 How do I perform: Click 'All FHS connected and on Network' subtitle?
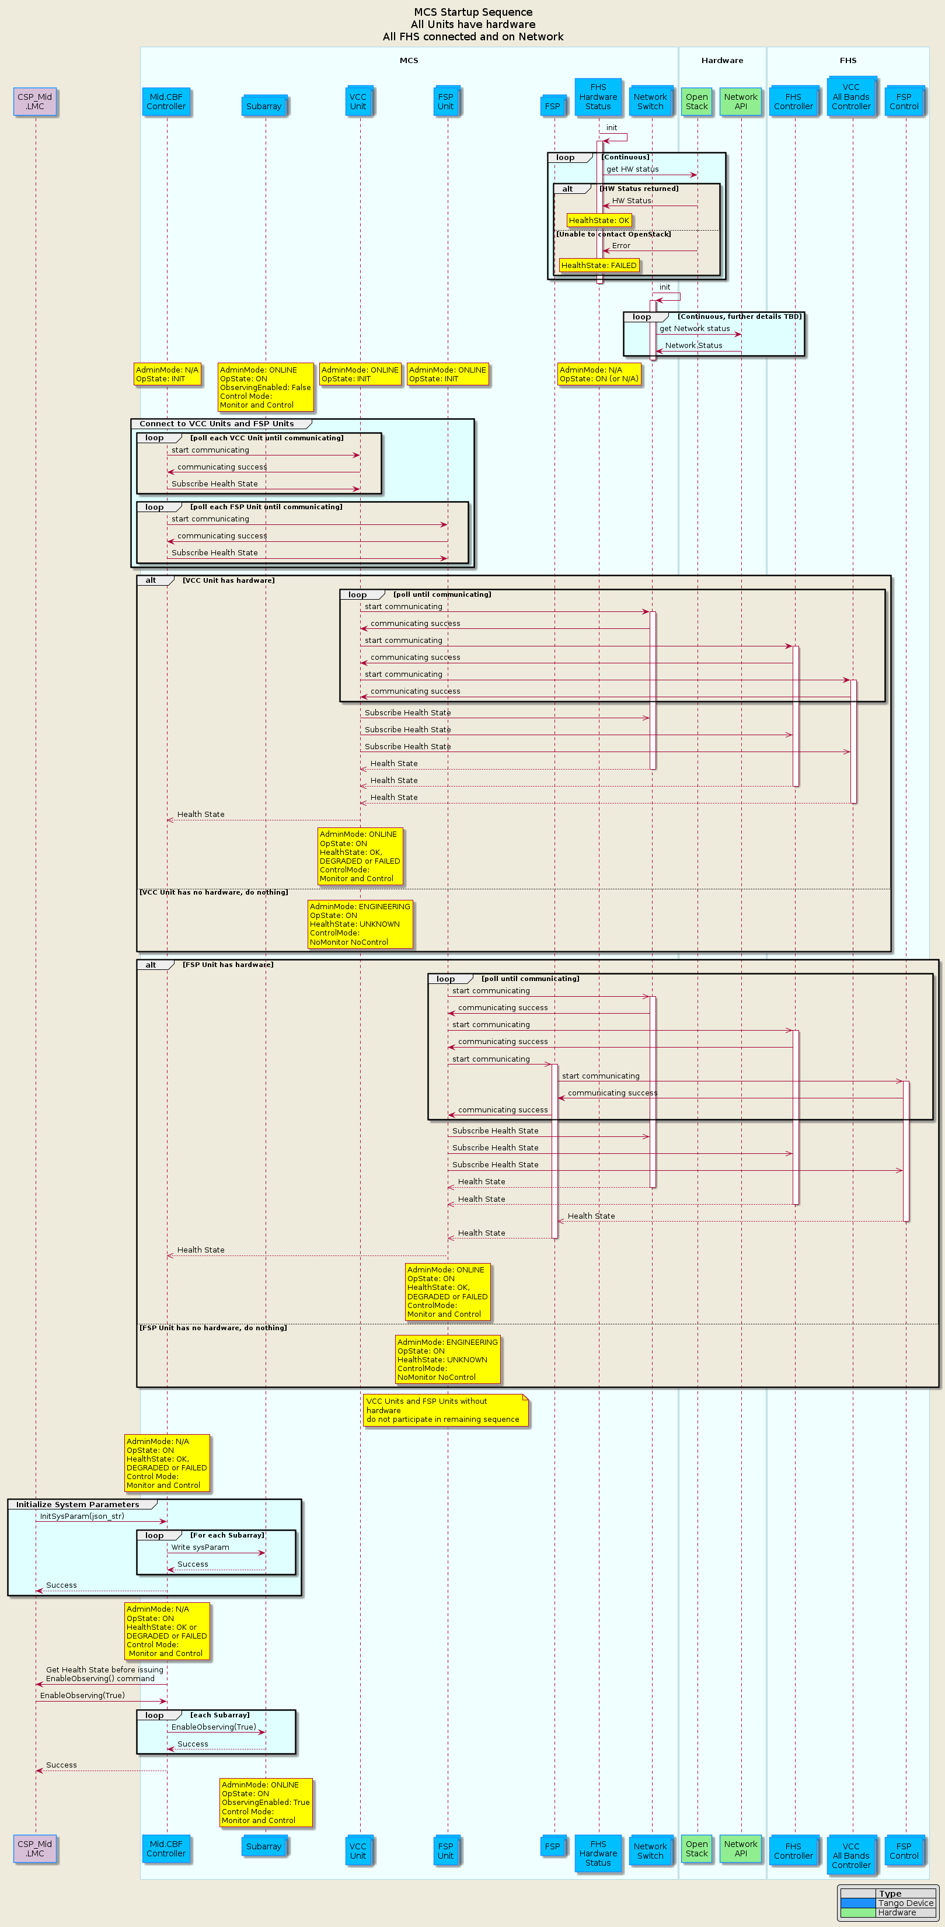(x=473, y=37)
